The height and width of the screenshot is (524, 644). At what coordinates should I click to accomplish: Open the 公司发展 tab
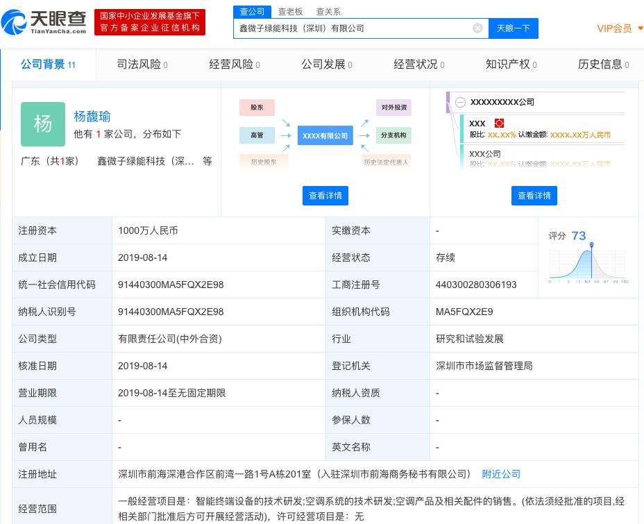pyautogui.click(x=327, y=65)
